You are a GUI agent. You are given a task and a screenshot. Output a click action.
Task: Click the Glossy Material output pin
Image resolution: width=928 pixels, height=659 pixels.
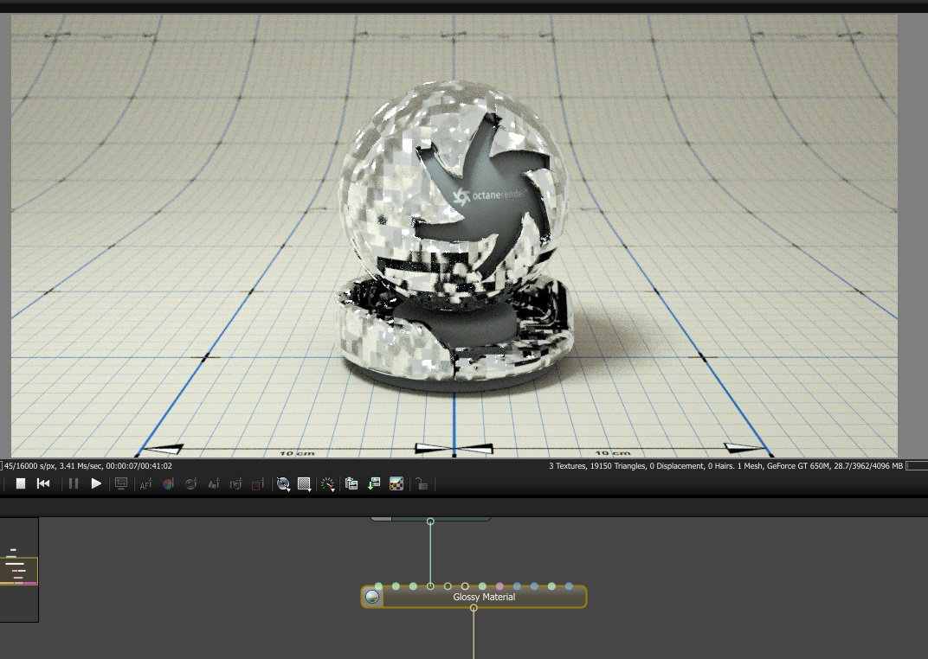[474, 608]
